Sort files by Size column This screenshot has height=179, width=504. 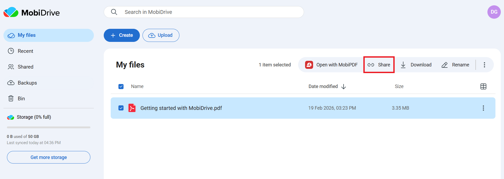399,86
